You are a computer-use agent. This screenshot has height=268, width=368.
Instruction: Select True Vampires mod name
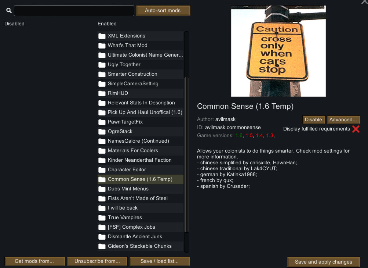click(125, 218)
